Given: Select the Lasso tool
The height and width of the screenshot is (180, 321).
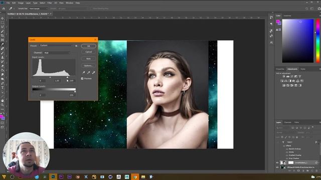Looking at the screenshot, I should tap(3, 27).
